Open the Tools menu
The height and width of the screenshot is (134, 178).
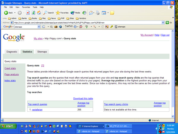tap(35, 7)
